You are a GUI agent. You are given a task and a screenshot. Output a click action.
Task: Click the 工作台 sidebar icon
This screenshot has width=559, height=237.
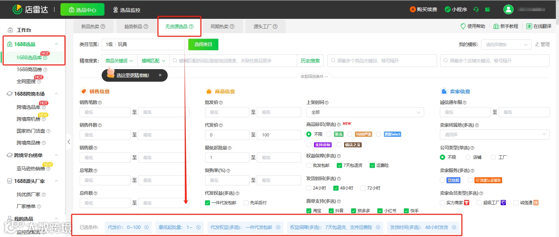[x=10, y=30]
